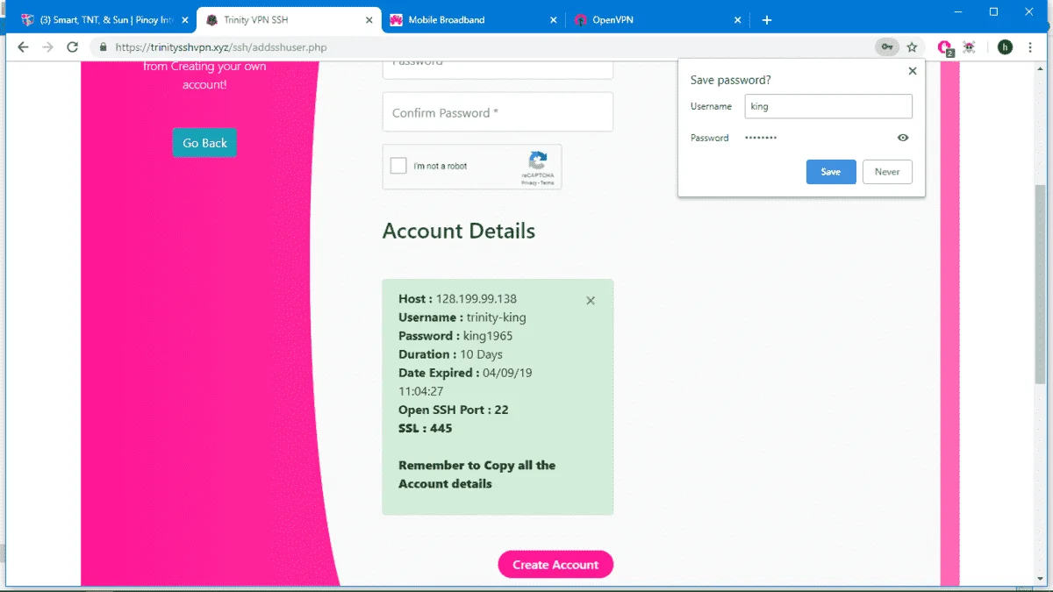Close the Trinity VPN SSH tab
Viewport: 1053px width, 592px height.
coord(369,20)
